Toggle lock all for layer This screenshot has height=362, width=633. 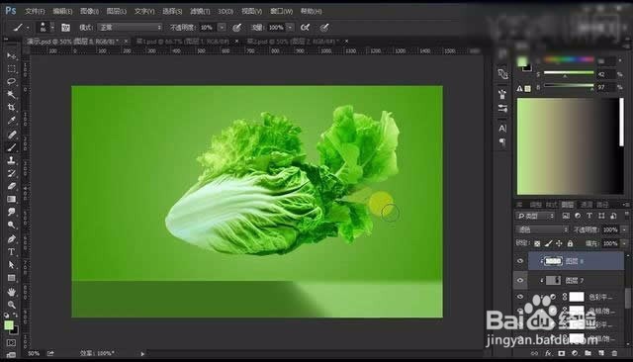coord(570,243)
